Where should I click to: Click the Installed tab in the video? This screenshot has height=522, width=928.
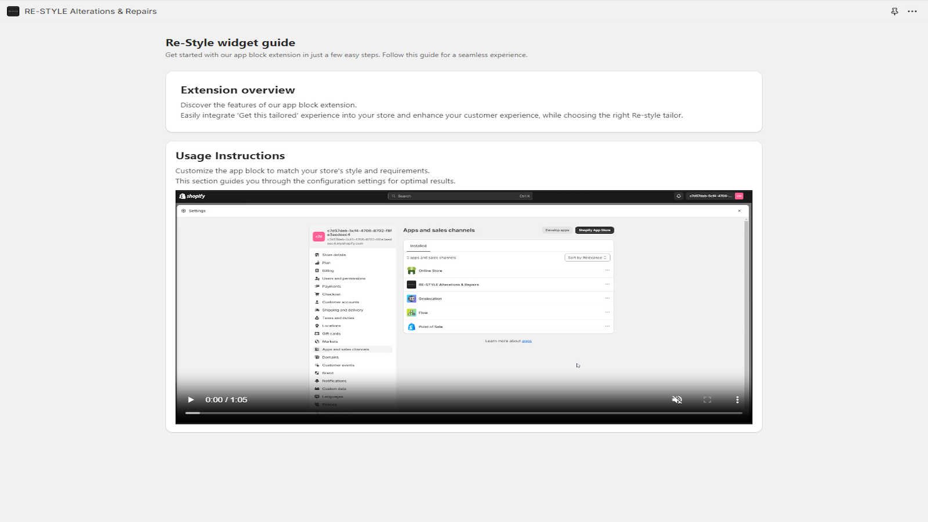[x=418, y=246]
